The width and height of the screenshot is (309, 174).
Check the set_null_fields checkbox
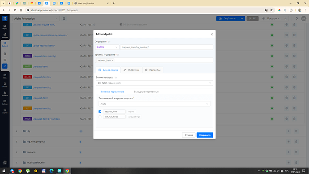(x=100, y=117)
